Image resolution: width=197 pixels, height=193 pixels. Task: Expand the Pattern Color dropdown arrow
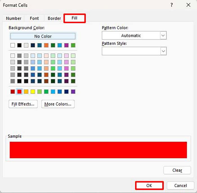(163, 36)
